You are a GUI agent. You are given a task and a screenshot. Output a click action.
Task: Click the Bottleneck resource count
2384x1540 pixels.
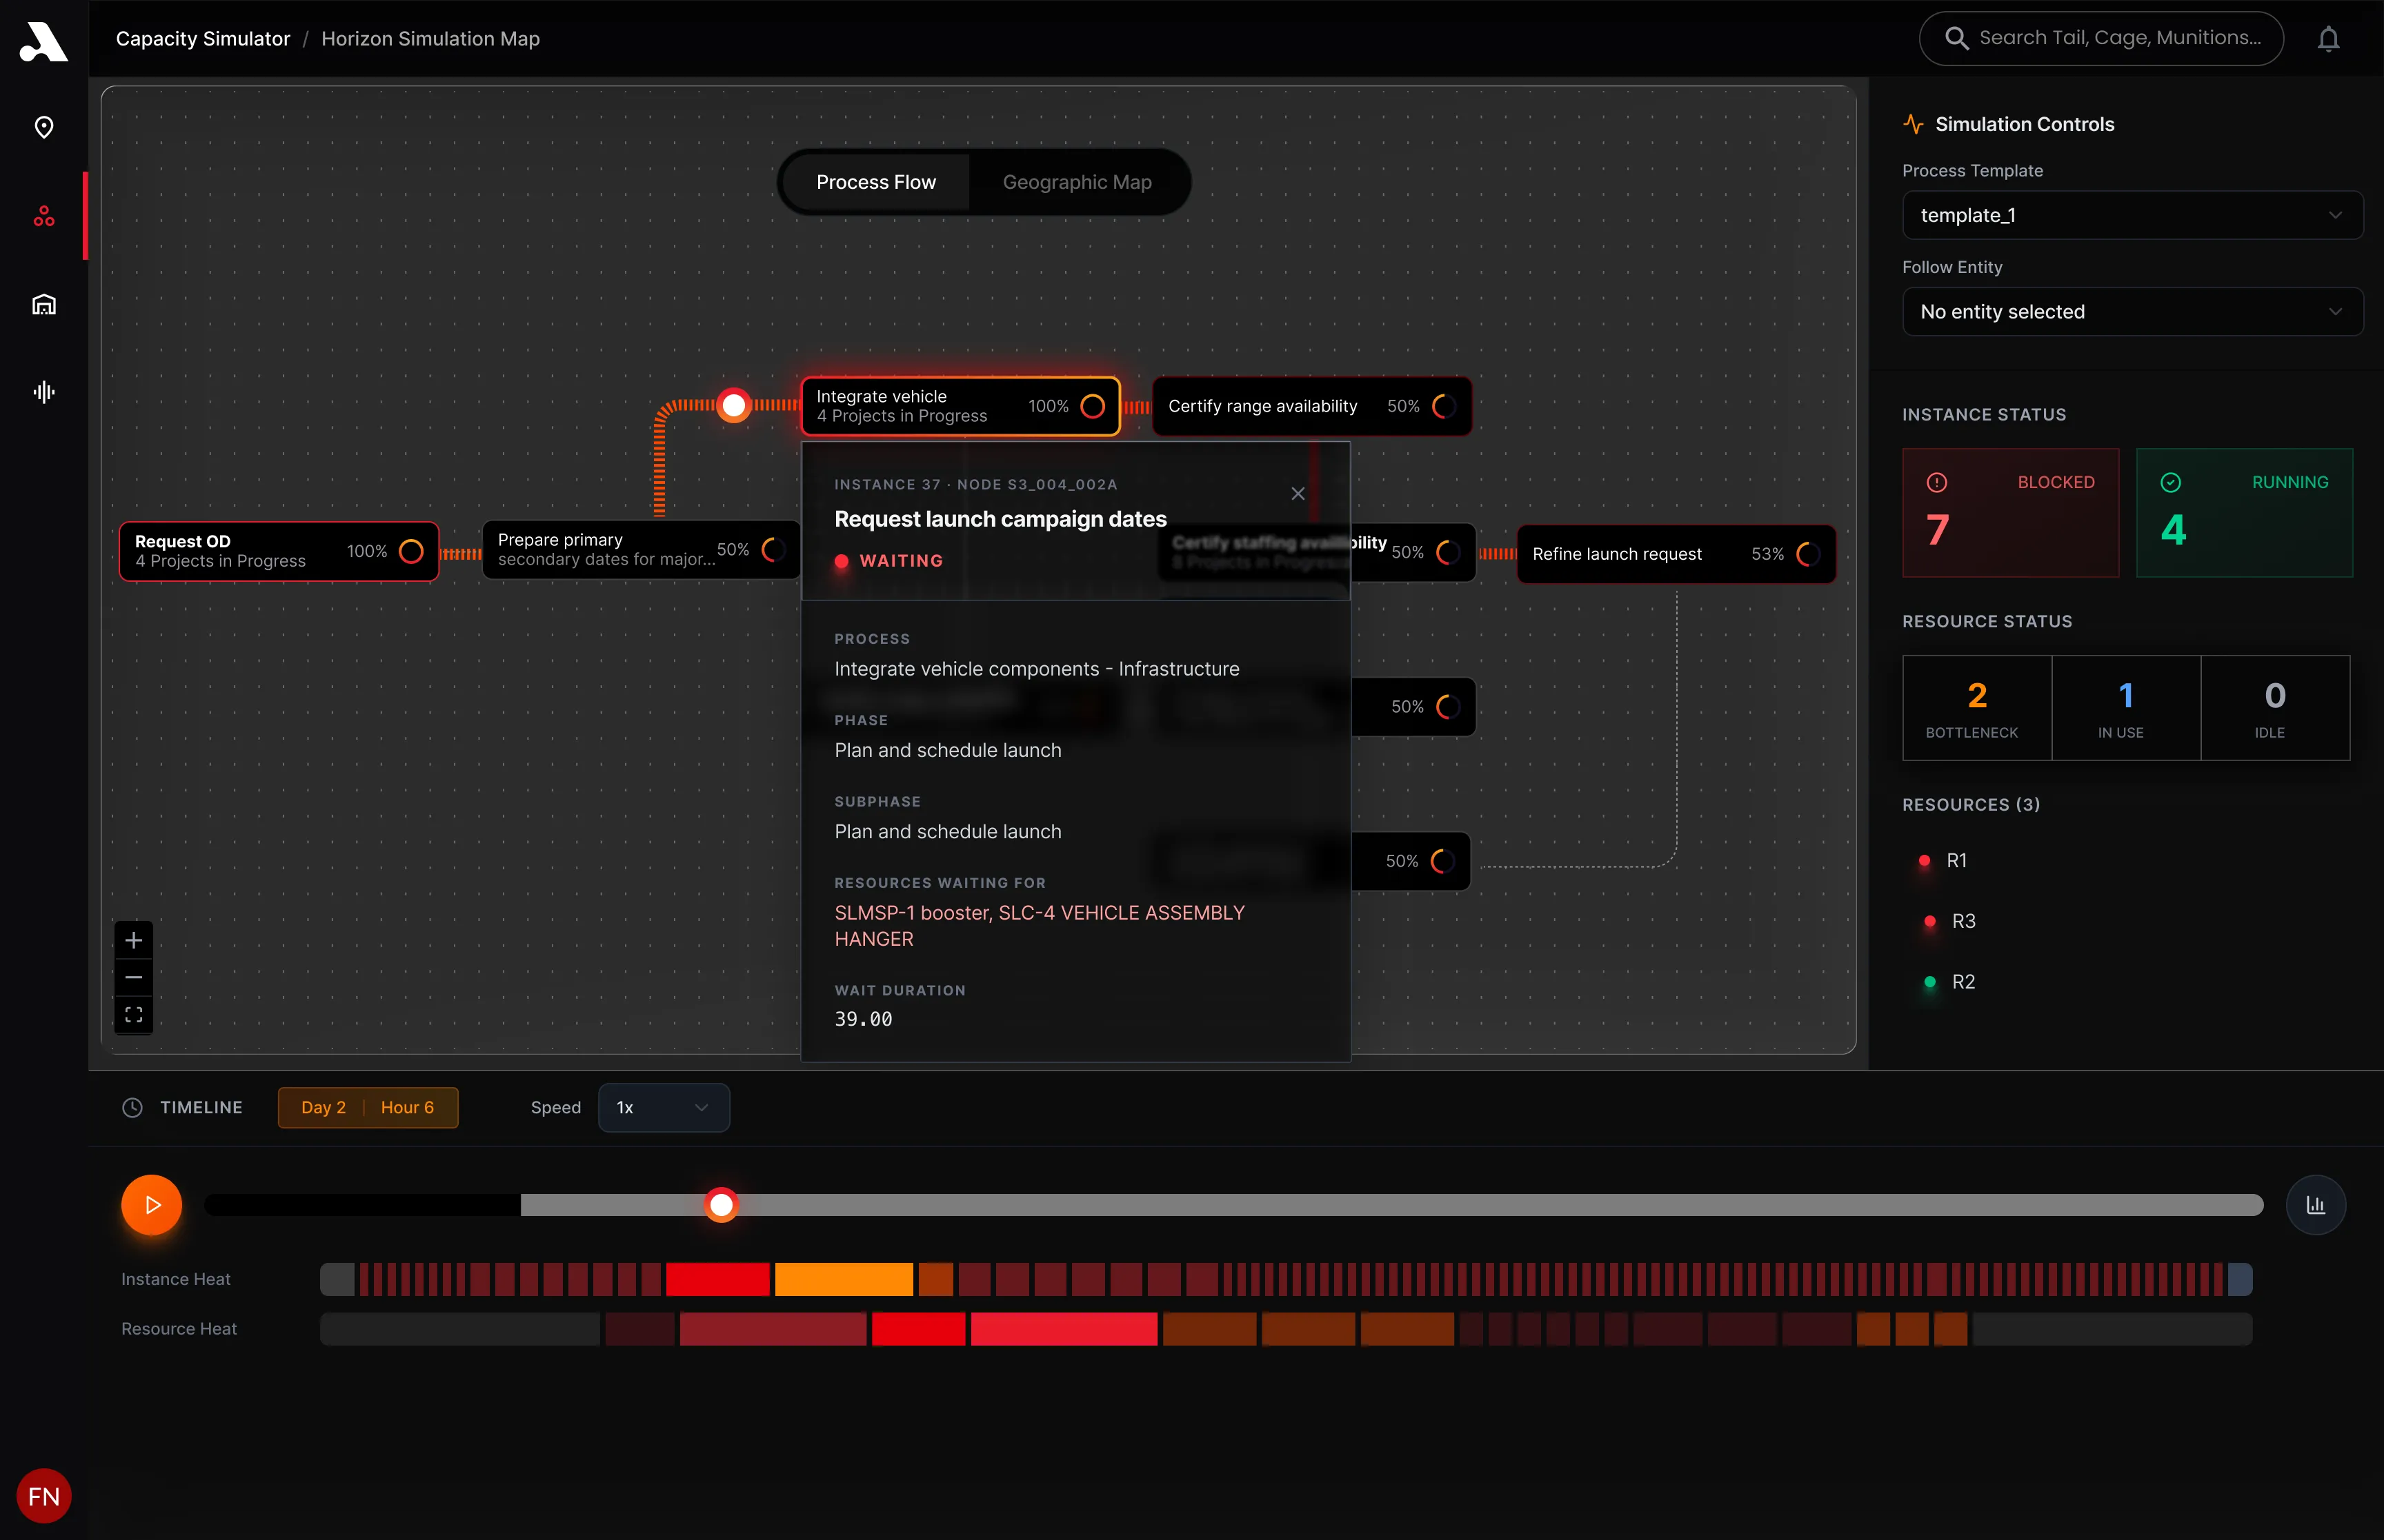point(1977,708)
